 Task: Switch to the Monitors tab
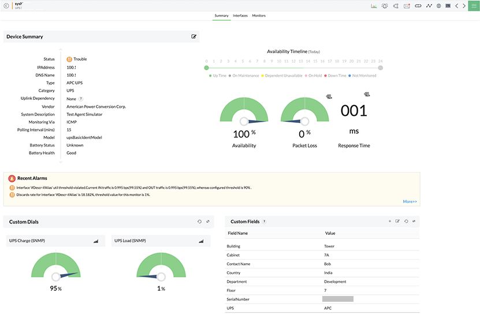(x=259, y=16)
